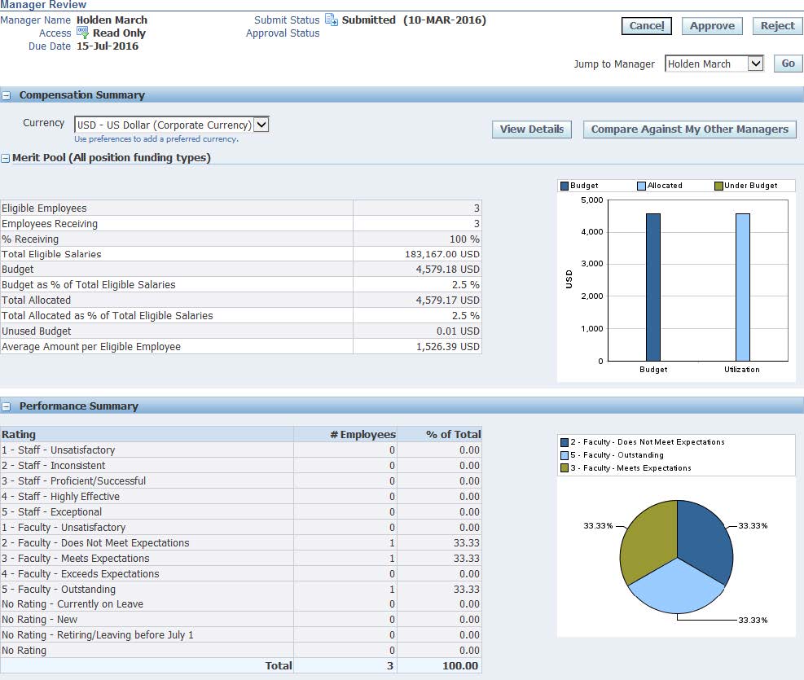This screenshot has height=680, width=804.
Task: Click the light blue Utilization bar
Action: [x=742, y=287]
